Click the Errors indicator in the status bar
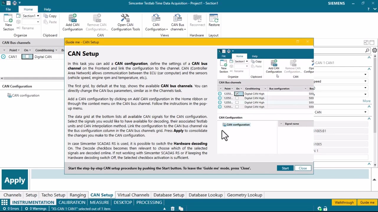 (11, 209)
